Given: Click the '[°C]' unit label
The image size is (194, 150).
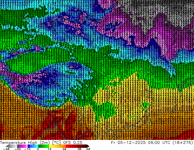Looking at the screenshot, I should click(x=56, y=143).
